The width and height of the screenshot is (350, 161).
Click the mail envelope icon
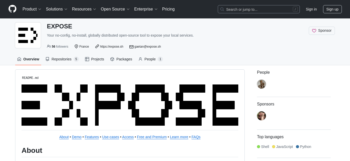coord(131,47)
